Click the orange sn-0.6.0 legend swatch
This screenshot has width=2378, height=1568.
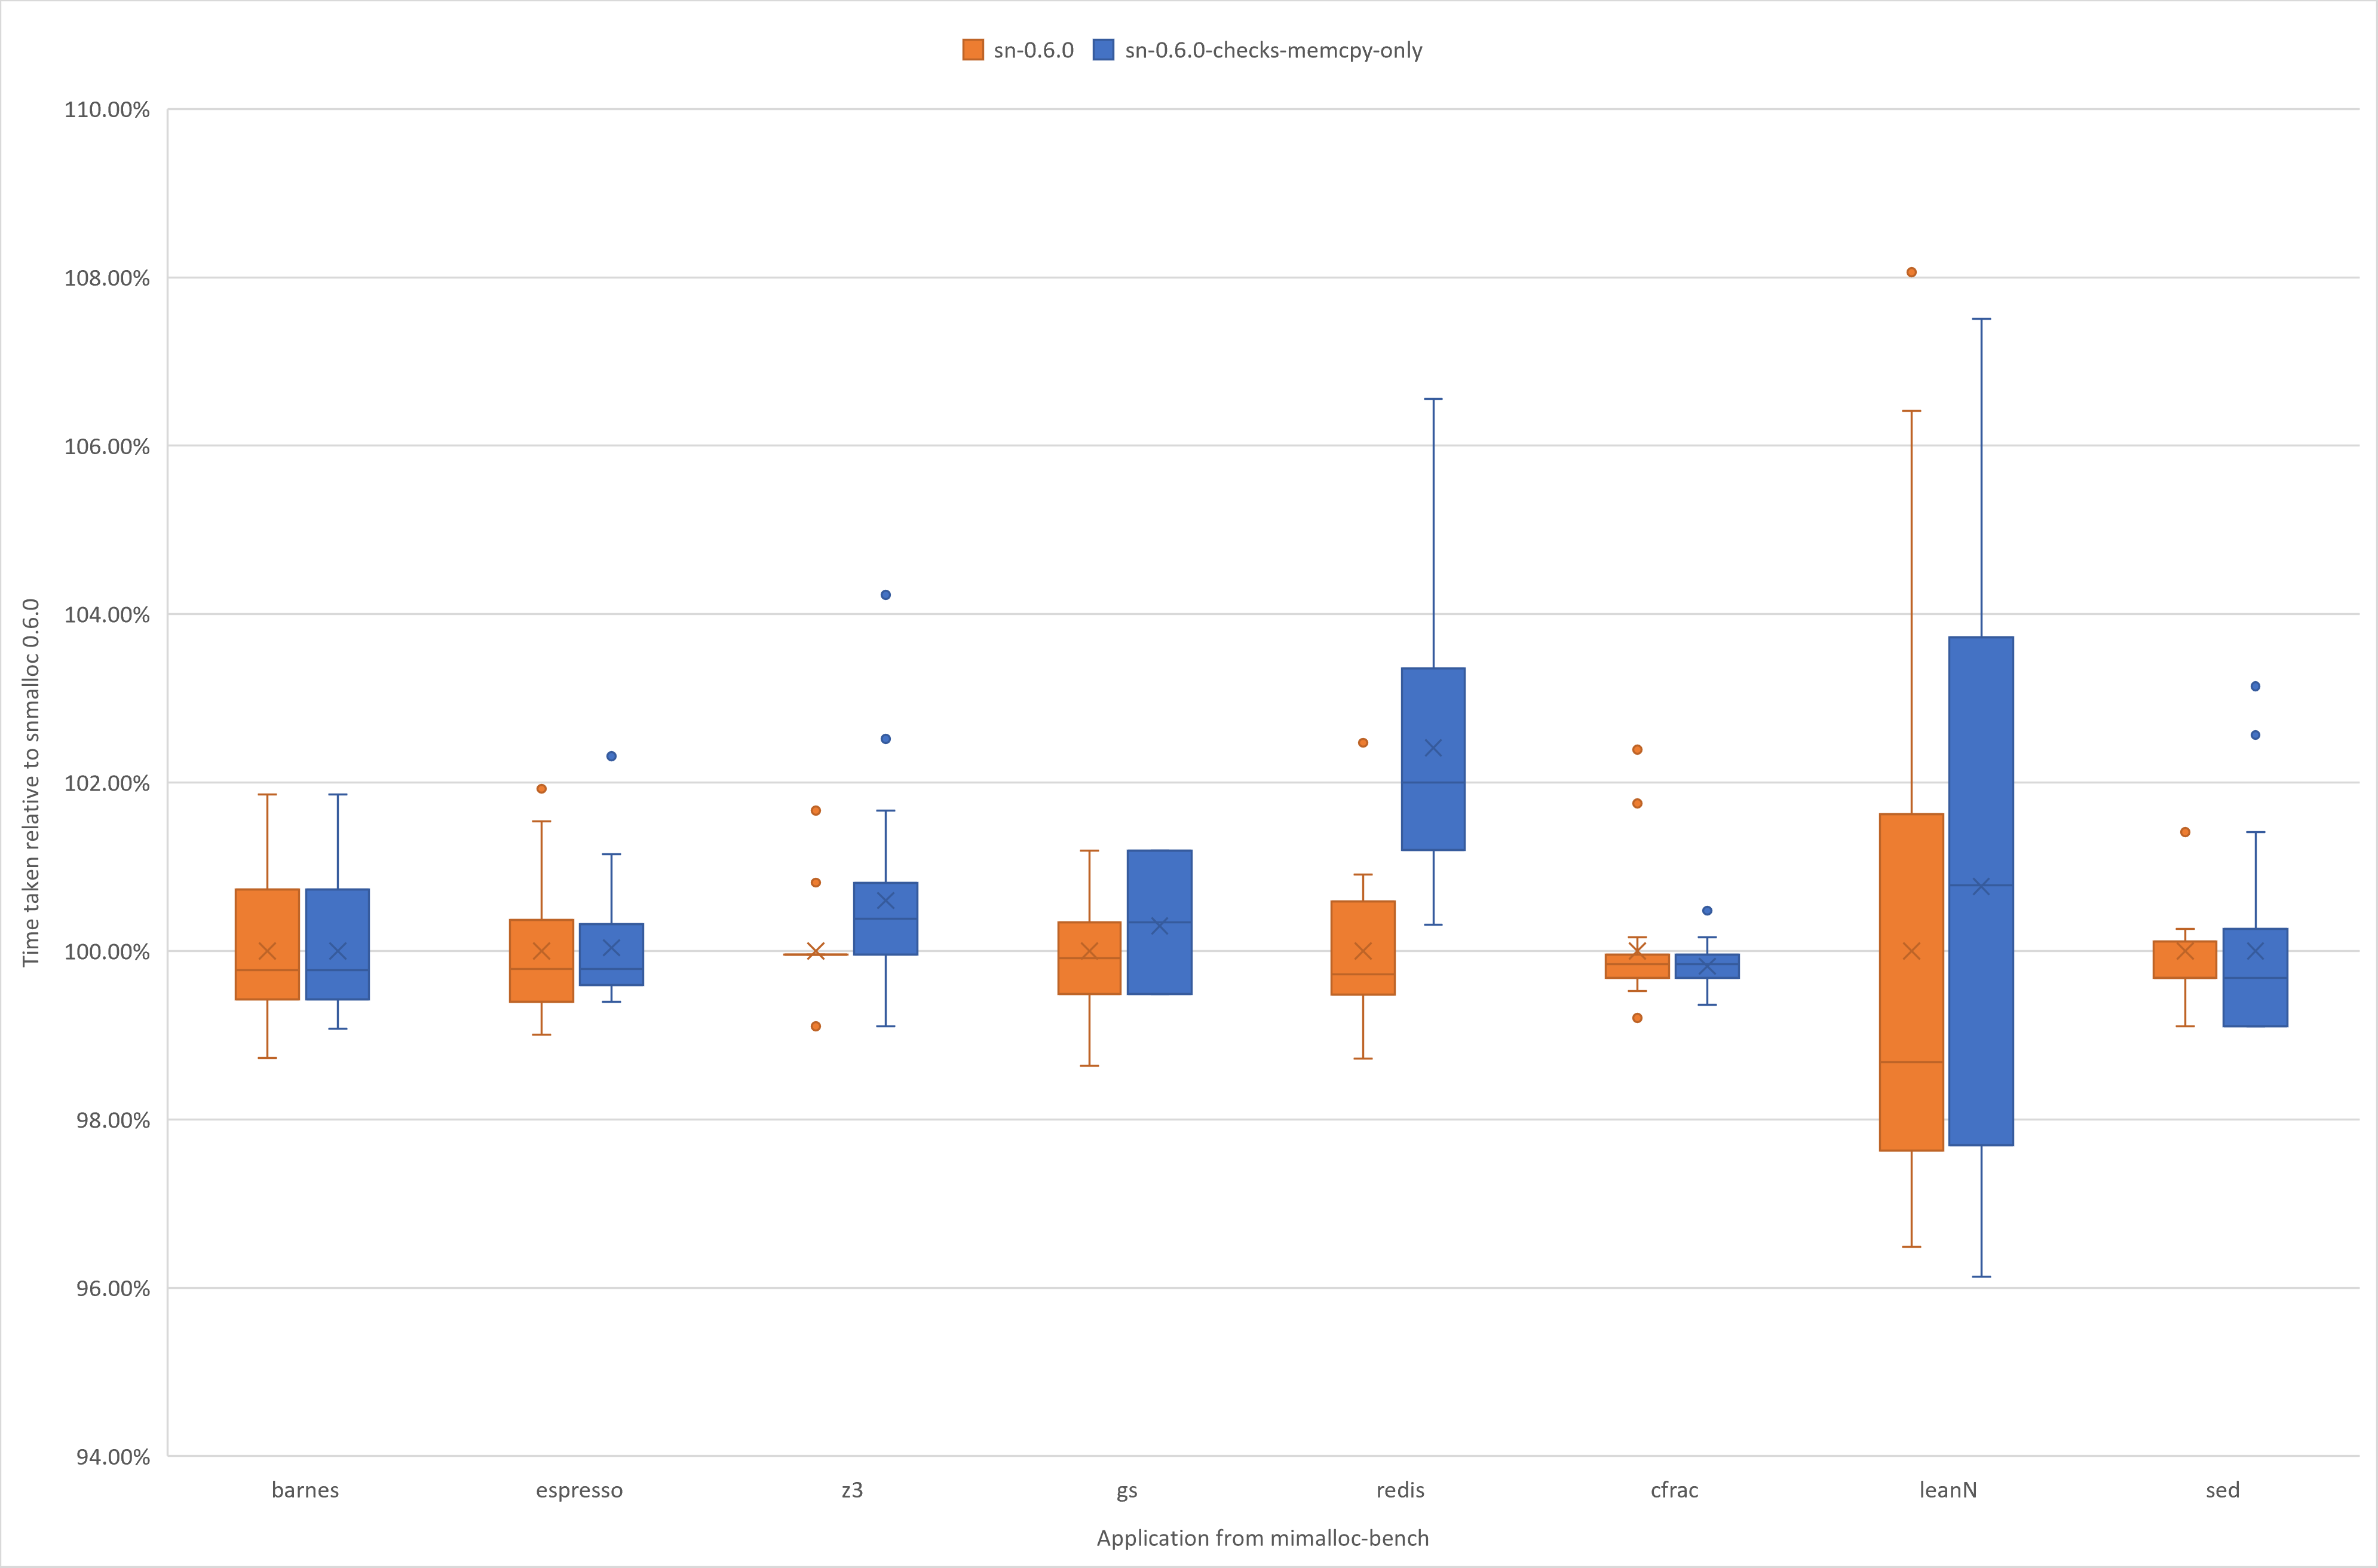pos(973,50)
